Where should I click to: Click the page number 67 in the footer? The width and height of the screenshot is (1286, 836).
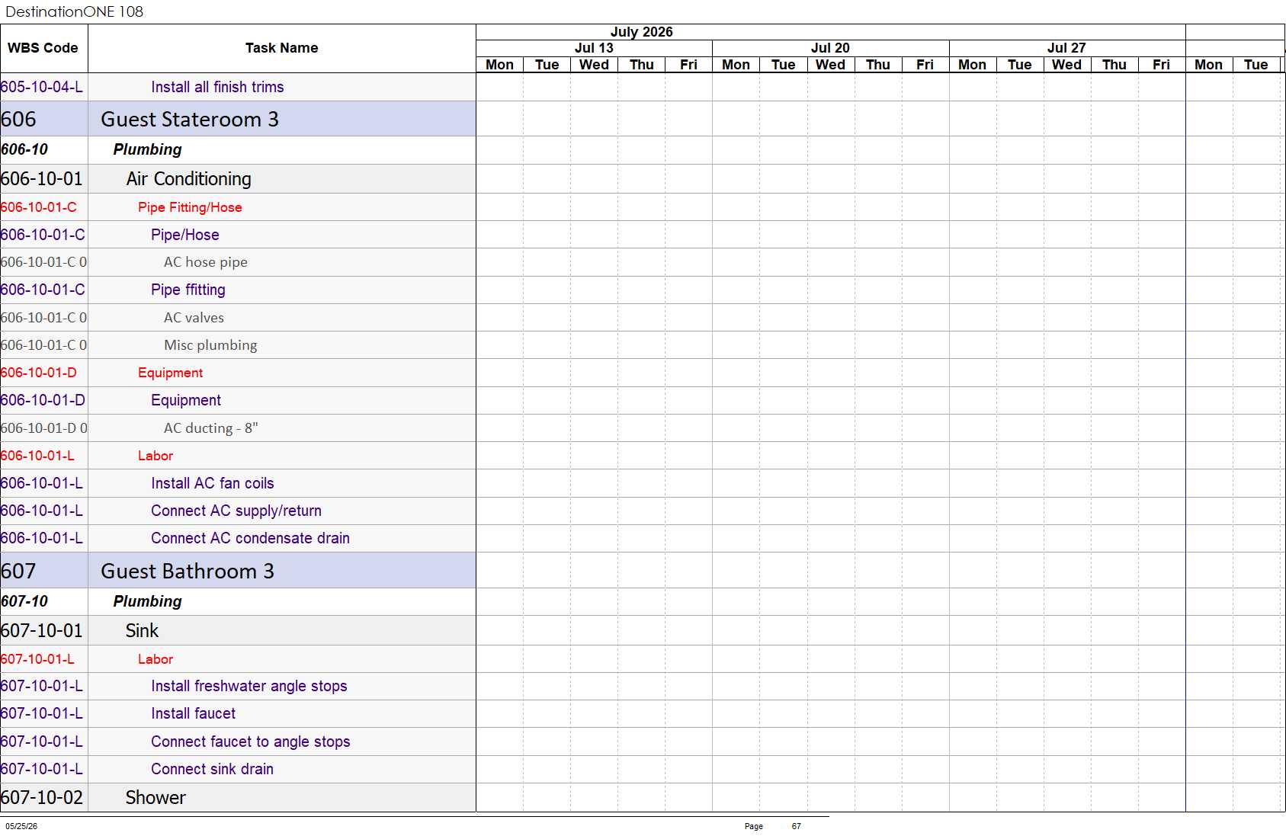point(797,826)
